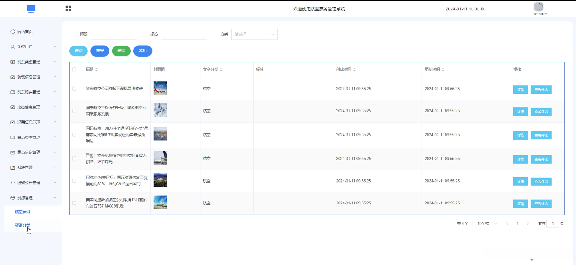
Task: Click 查看评论 for 警惕 row
Action: tap(541, 160)
